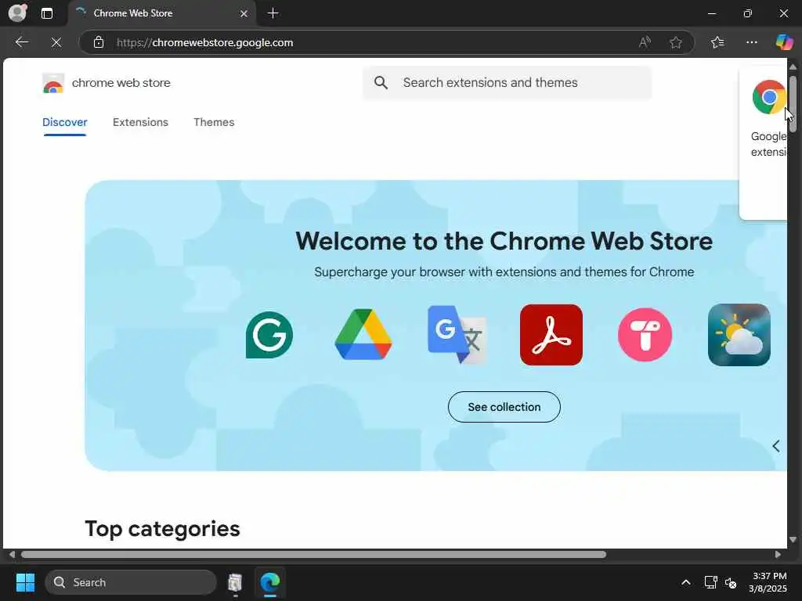Viewport: 802px width, 601px height.
Task: Open a new browser tab
Action: coord(273,13)
